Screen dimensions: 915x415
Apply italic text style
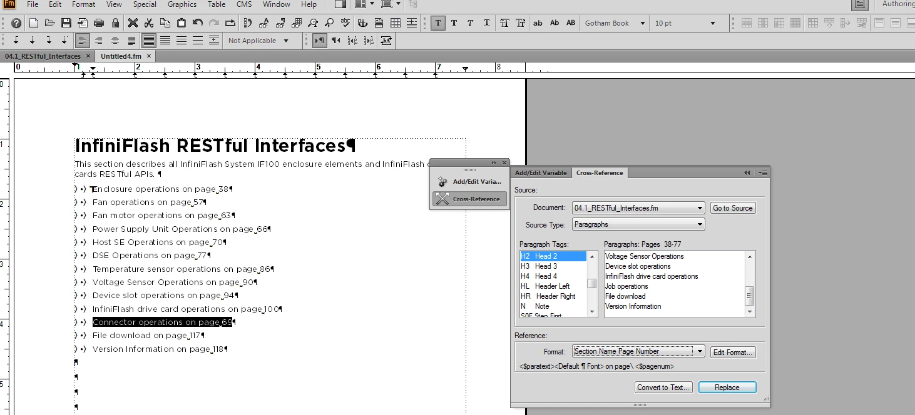470,23
